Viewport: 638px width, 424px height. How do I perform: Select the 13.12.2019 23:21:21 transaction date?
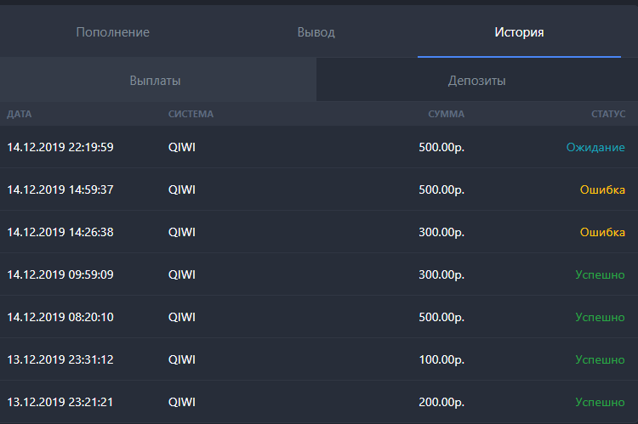[60, 402]
